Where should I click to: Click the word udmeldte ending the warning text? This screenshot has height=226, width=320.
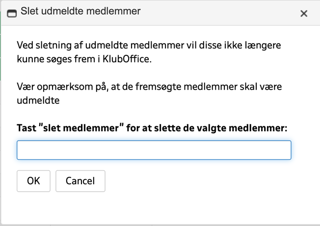38,100
